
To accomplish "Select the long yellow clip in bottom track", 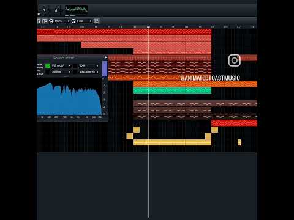I will [172, 142].
